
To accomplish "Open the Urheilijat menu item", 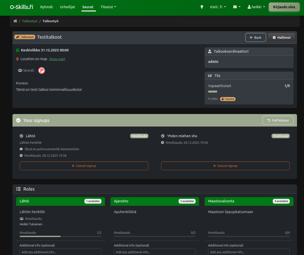I will (x=67, y=7).
